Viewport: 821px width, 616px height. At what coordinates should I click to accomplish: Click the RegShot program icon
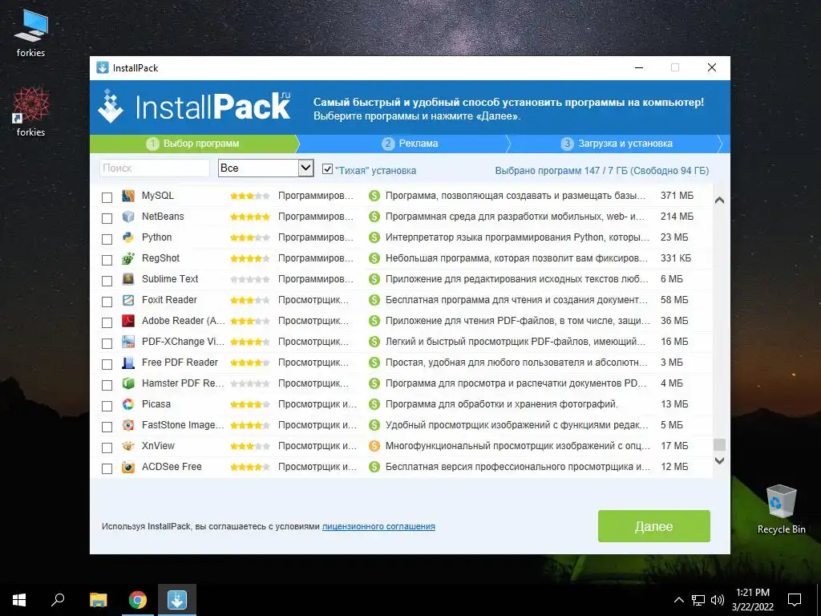pyautogui.click(x=128, y=258)
